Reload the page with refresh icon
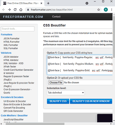Viewport: 115px width, 125px height. coord(15,10)
